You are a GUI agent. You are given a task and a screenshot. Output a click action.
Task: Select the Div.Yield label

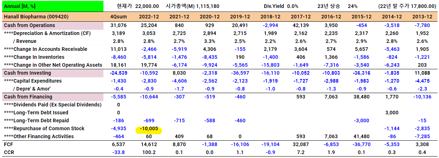point(274,6)
